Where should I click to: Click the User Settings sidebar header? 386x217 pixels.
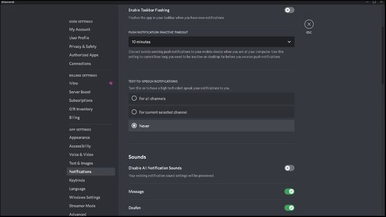pyautogui.click(x=81, y=22)
